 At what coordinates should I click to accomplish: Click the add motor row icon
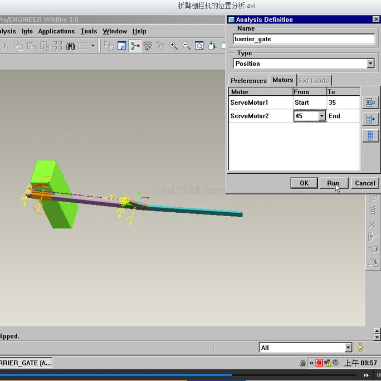point(370,102)
